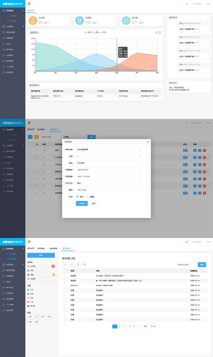This screenshot has height=357, width=213.
Task: Tick the checkbox for the Amaze UI email
Action: click(x=65, y=285)
